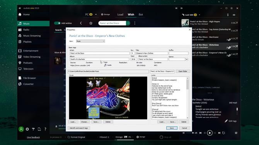Click Edit tags pencil in player panel

(x=231, y=121)
